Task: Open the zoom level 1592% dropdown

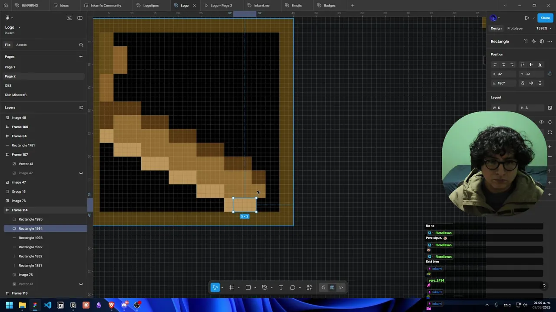Action: coord(544,28)
